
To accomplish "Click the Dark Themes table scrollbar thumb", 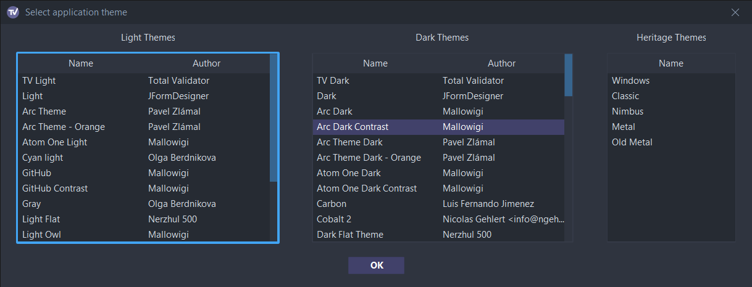I will tap(569, 75).
